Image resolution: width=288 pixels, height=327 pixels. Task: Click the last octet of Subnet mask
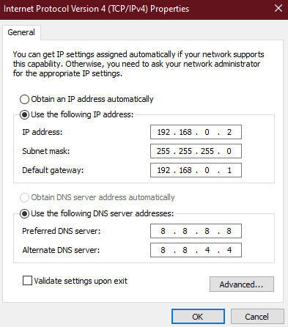tap(229, 151)
